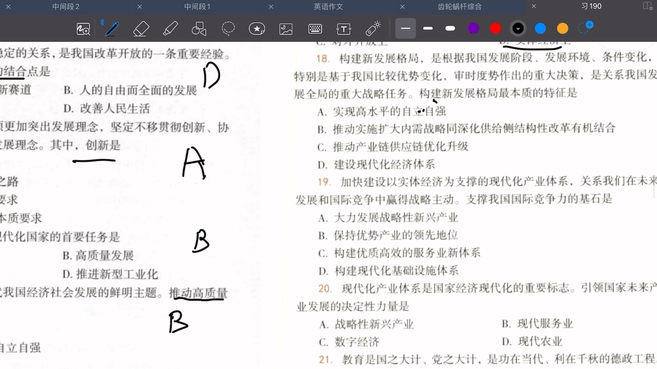Tap option D. 改善人民生活
This screenshot has width=657, height=369.
click(106, 108)
